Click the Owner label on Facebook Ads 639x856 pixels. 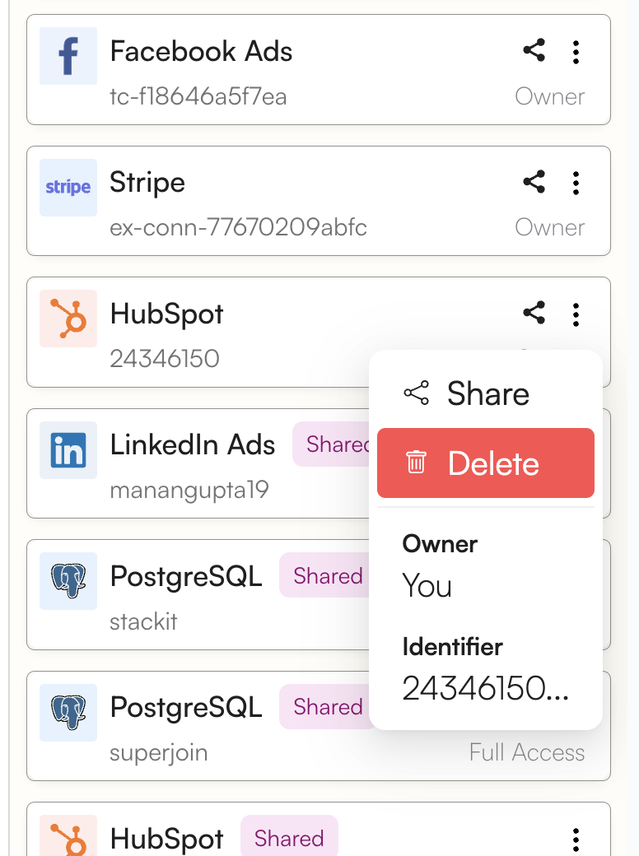click(549, 96)
